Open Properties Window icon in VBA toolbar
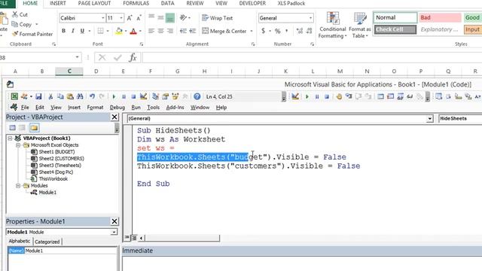482x271 pixels. pyautogui.click(x=166, y=96)
